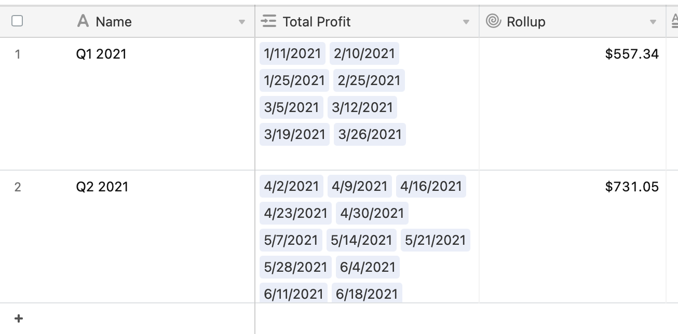678x334 pixels.
Task: Open the 5/21/2021 linked record chip
Action: 436,240
